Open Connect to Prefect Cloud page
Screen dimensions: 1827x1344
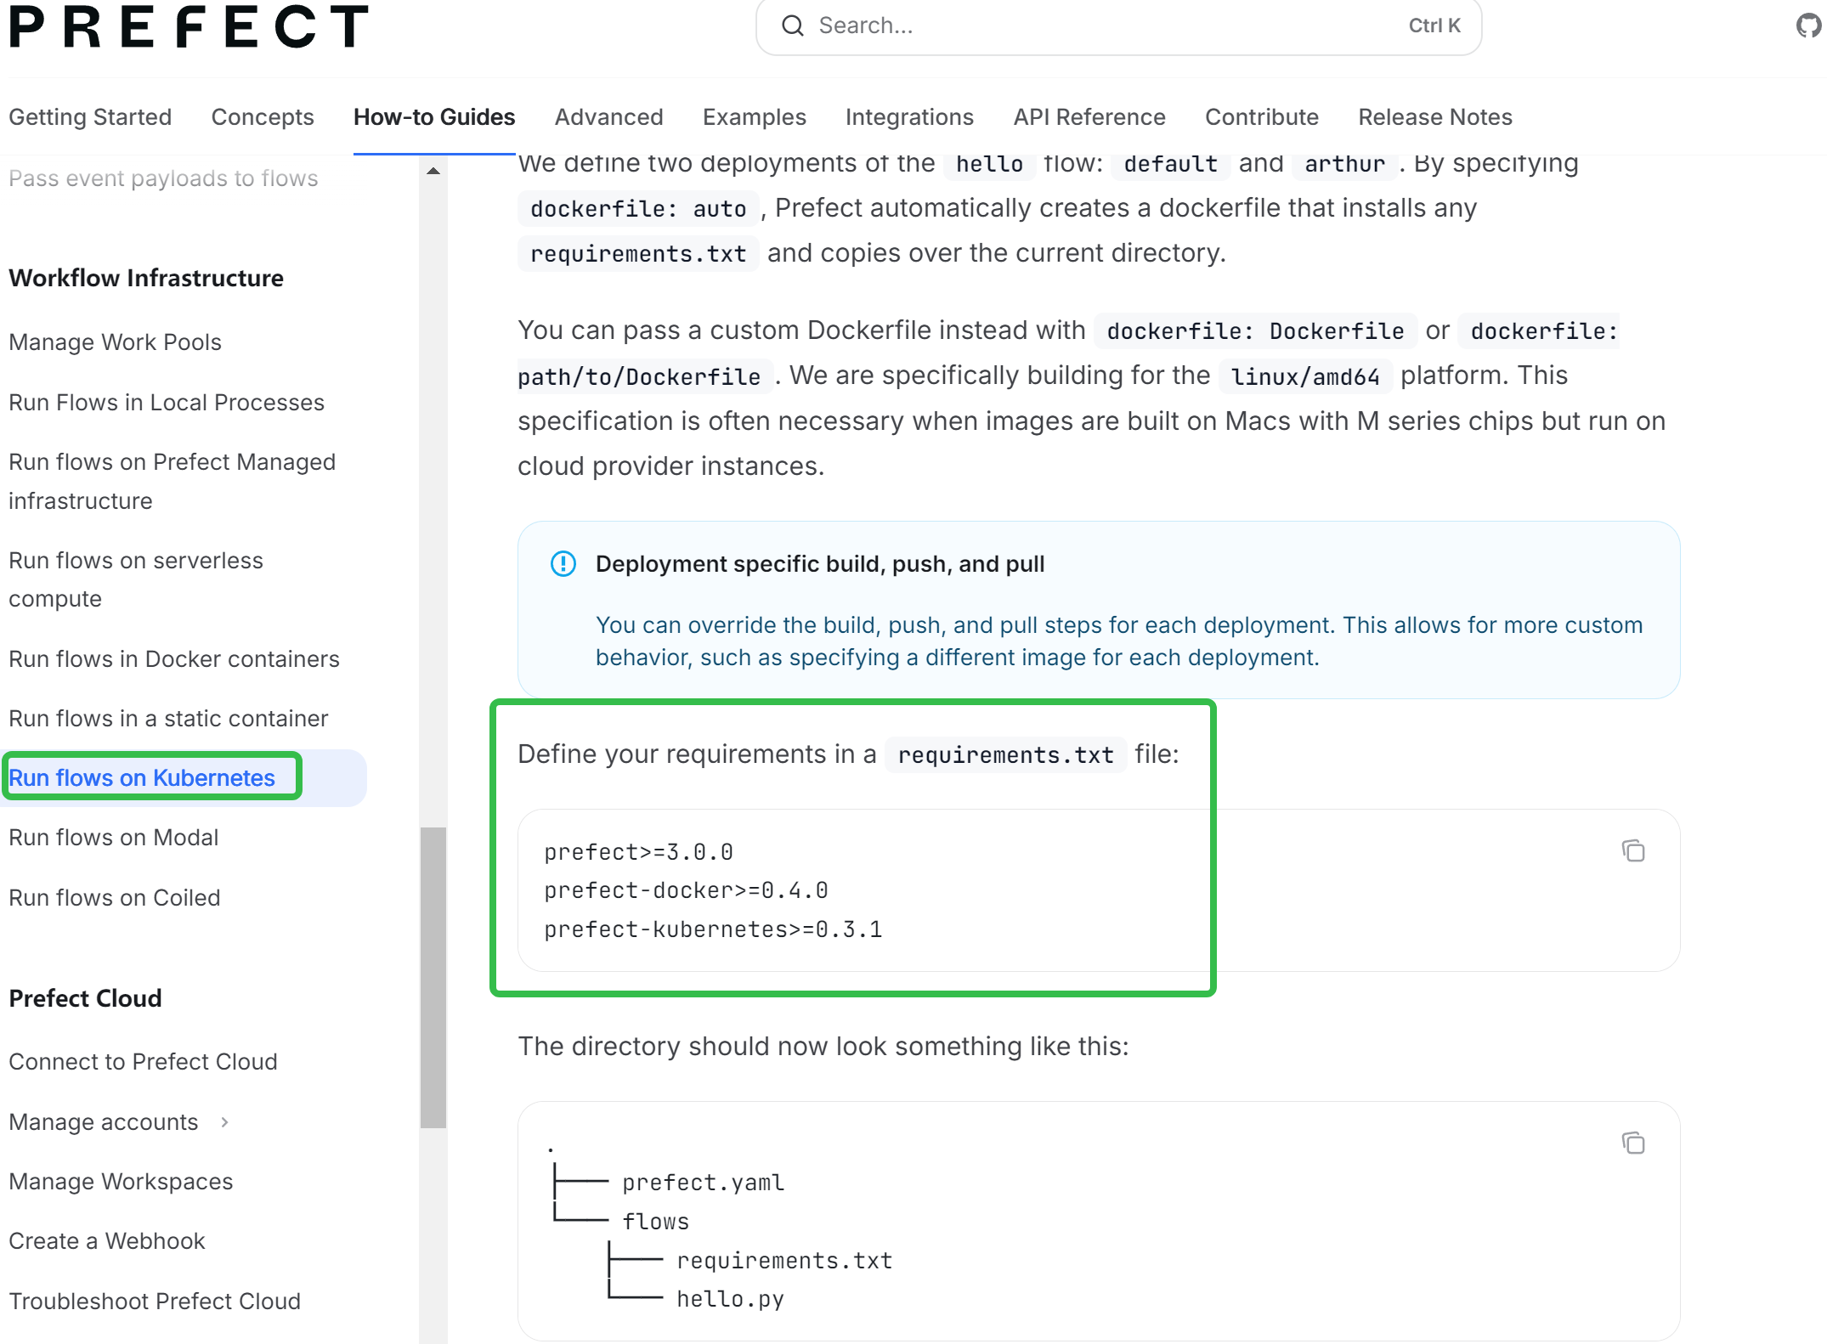click(x=144, y=1062)
